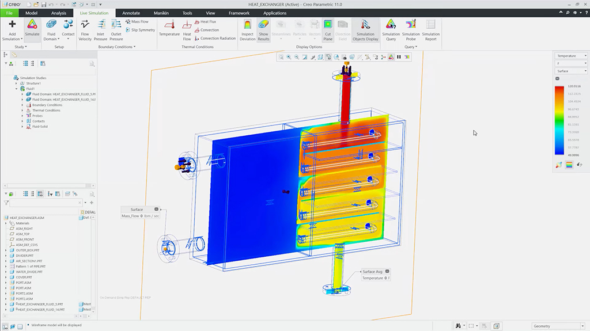The image size is (590, 331).
Task: Expand the Study group dropdown
Action: click(21, 47)
